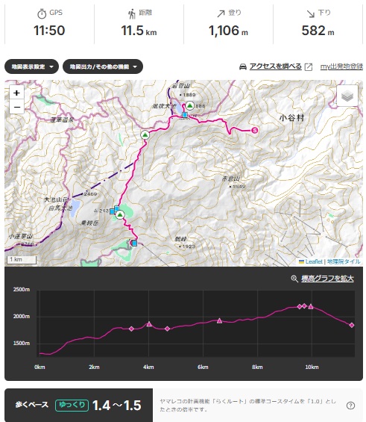Open the map layers selector icon
This screenshot has height=422, width=366.
[347, 96]
